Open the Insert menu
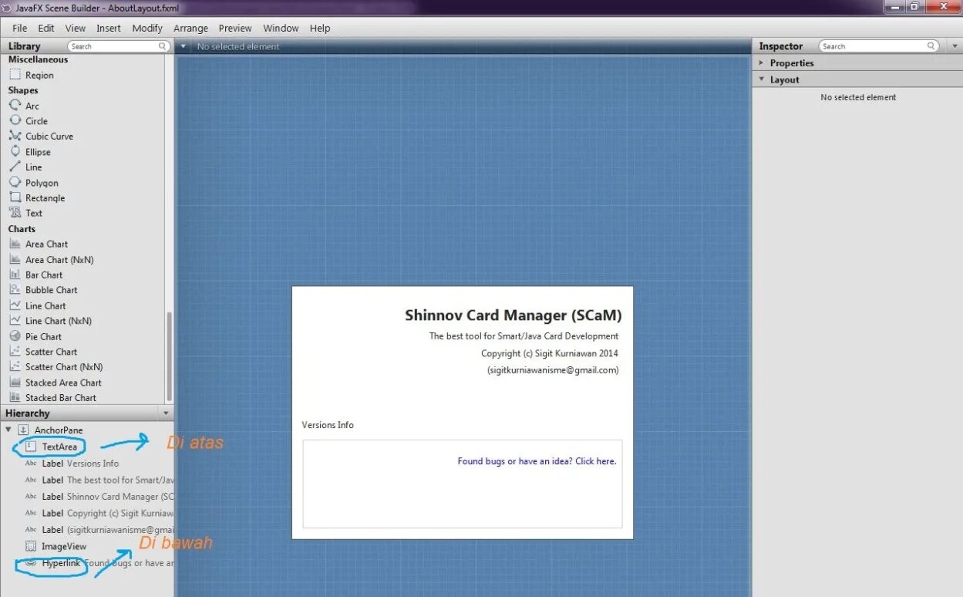This screenshot has height=597, width=963. (109, 28)
